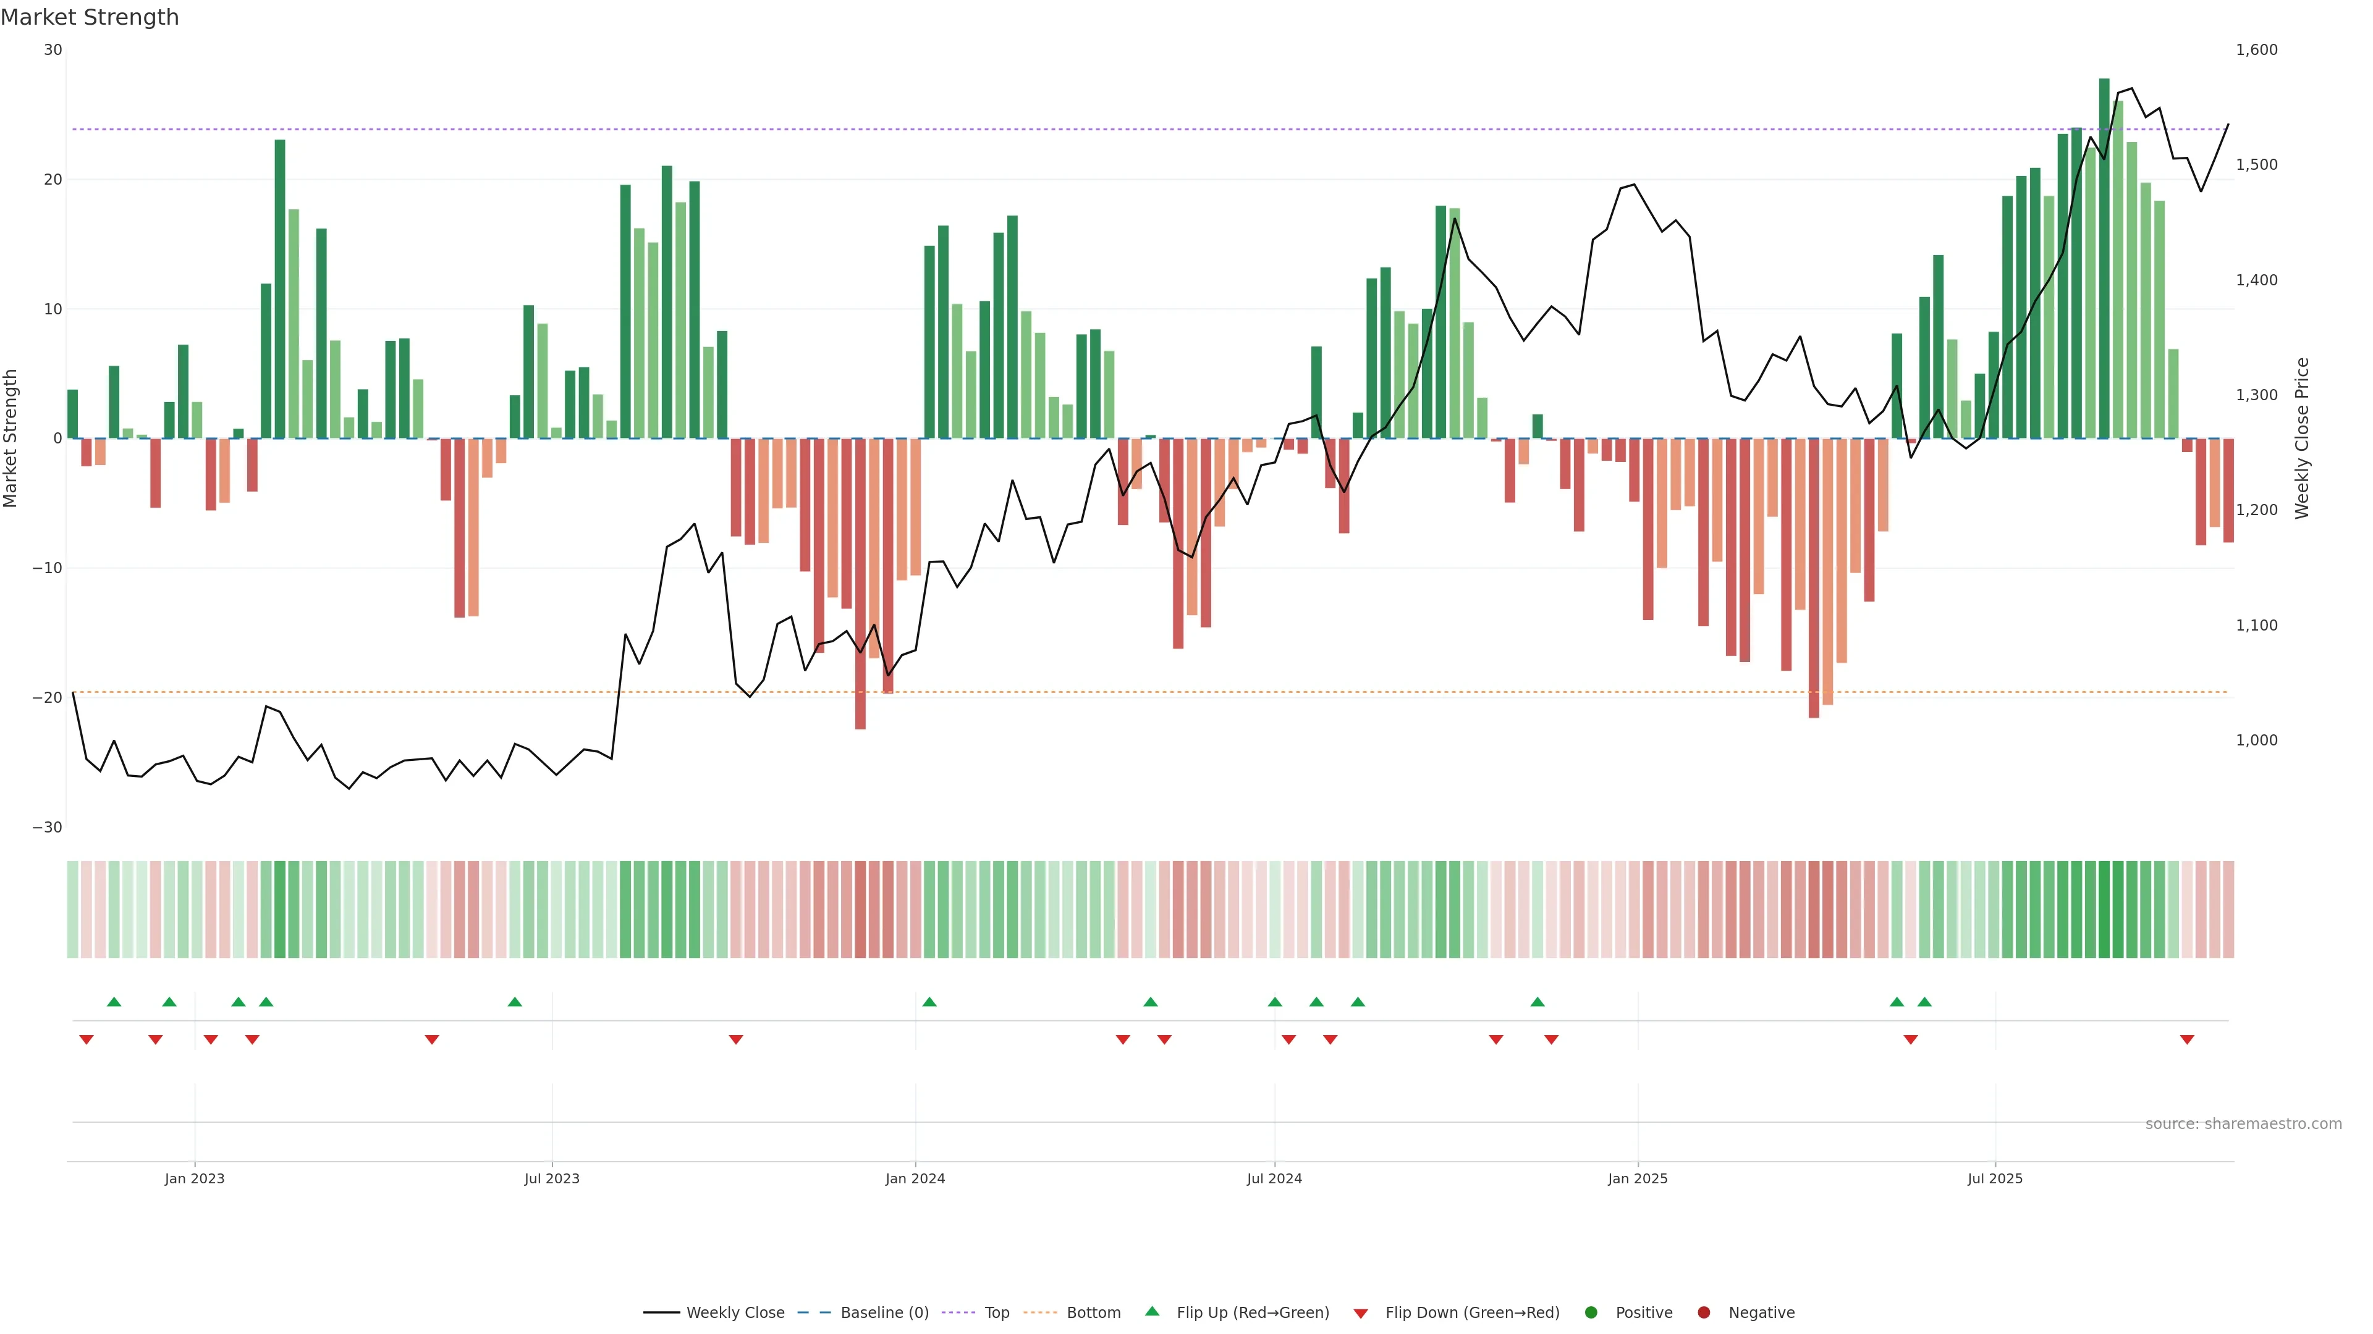
Task: Click the flip-up triangle just before Jul 2023
Action: click(515, 1002)
